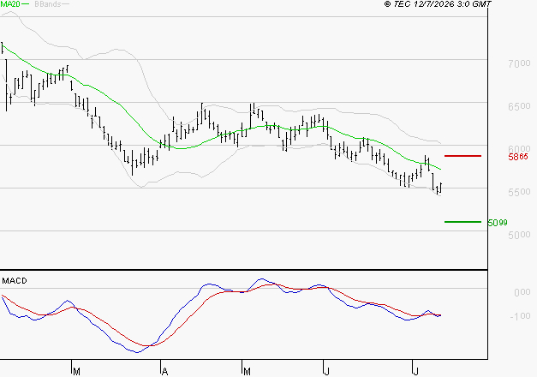Image resolution: width=537 pixels, height=377 pixels.
Task: Select the green 5099 price label
Action: tap(498, 223)
